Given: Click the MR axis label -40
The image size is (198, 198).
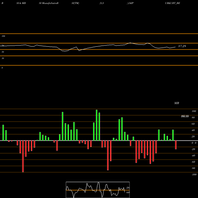Looking at the screenshot, I should tap(193, 156).
